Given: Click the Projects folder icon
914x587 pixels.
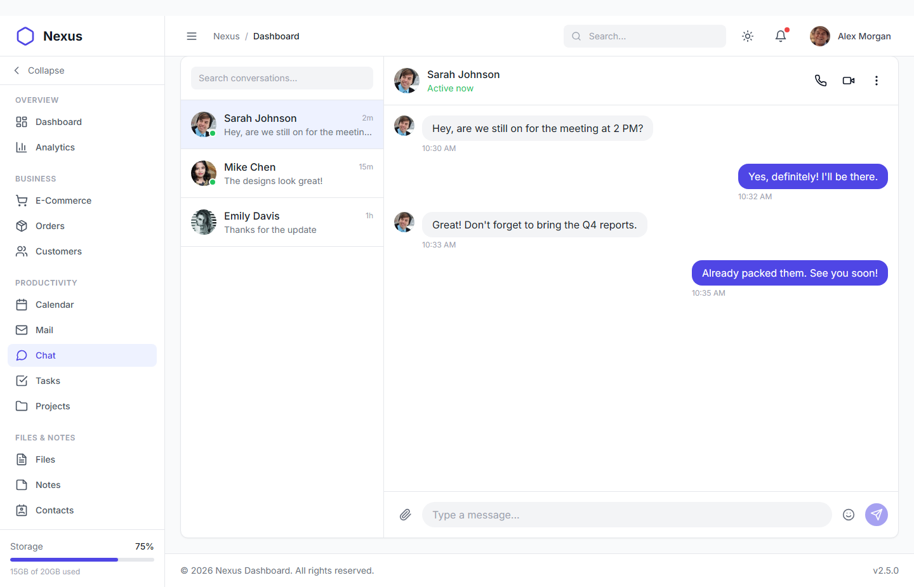Looking at the screenshot, I should coord(22,406).
